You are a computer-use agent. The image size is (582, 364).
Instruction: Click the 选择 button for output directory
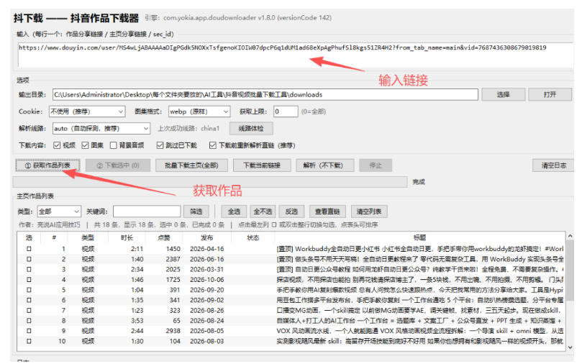[503, 95]
